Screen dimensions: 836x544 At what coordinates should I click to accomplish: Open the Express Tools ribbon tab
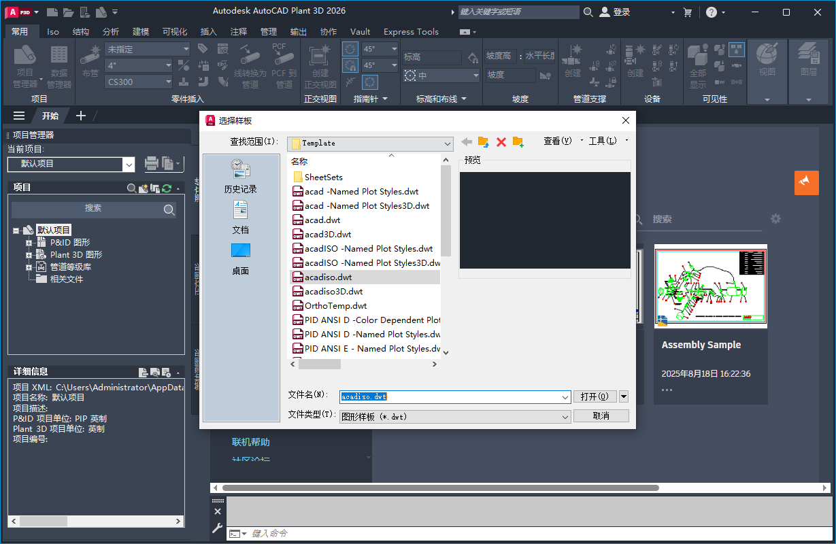411,31
